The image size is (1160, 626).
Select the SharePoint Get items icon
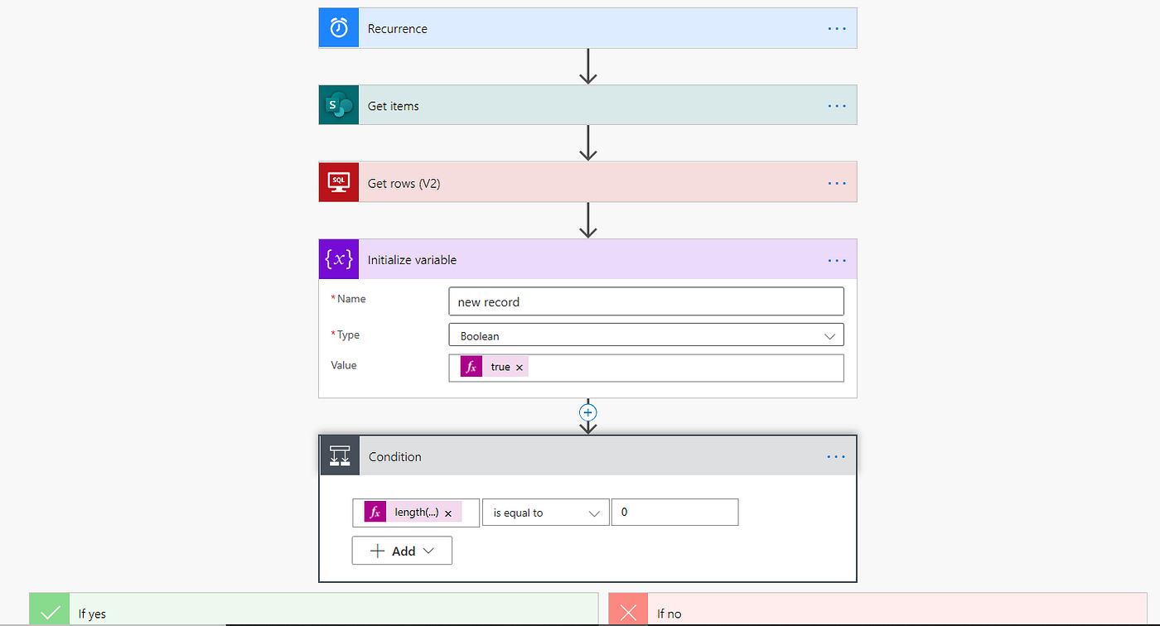338,104
